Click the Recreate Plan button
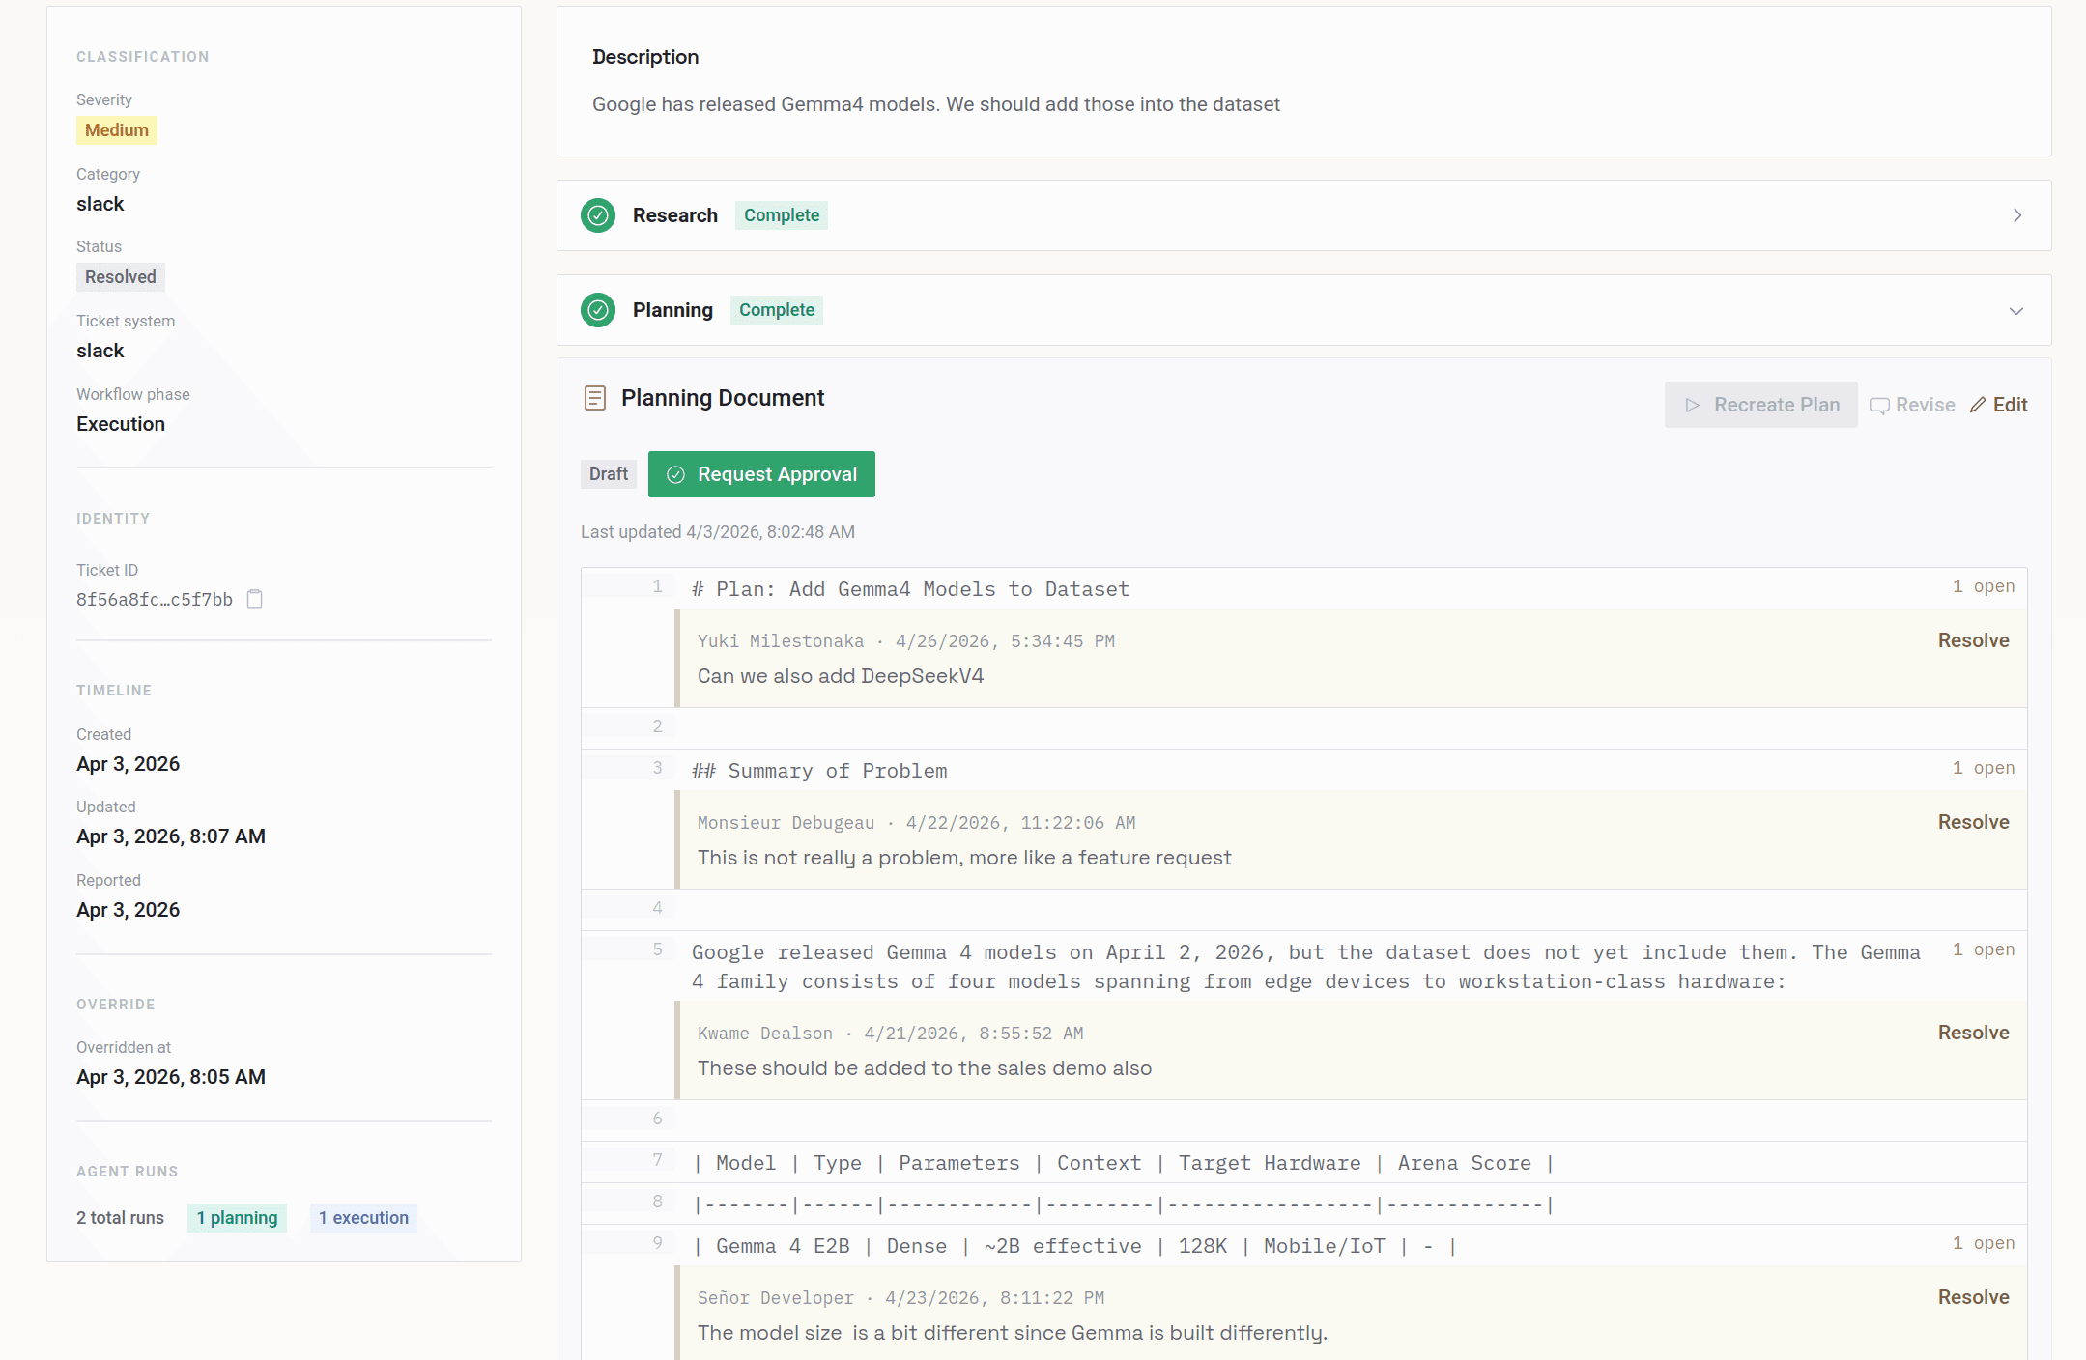Screen dimensions: 2086x1360 coord(1760,405)
